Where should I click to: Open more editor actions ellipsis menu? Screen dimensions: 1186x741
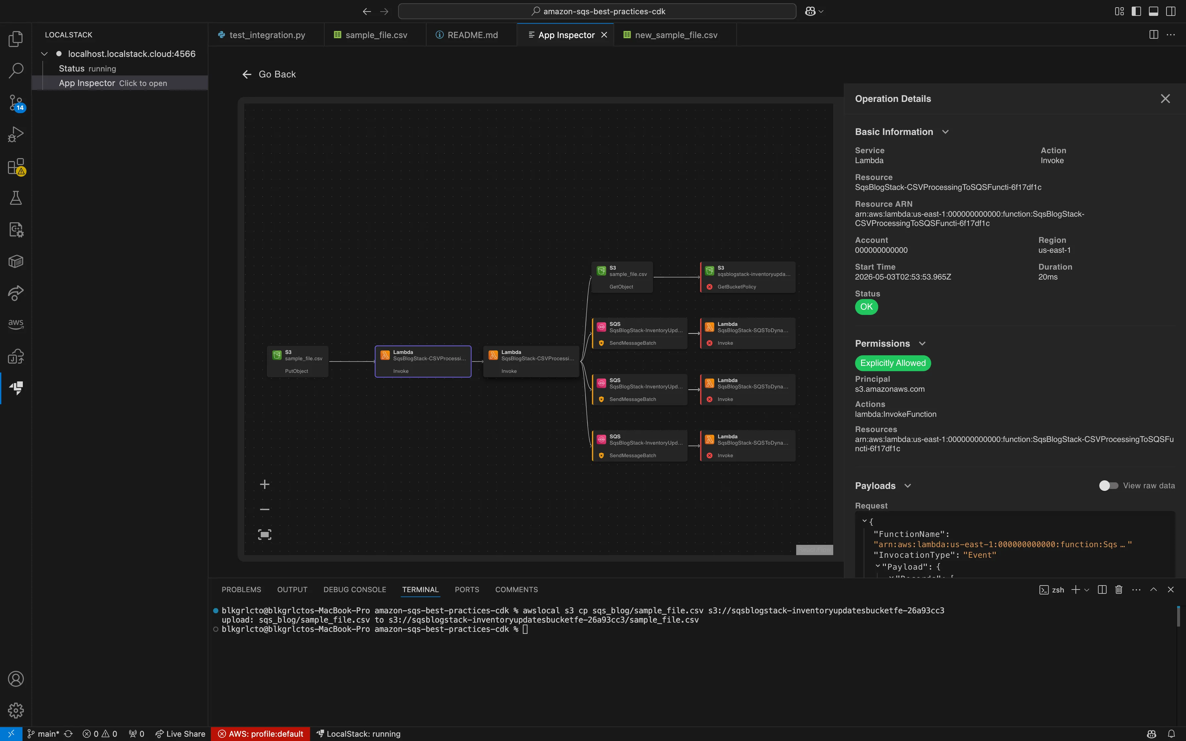coord(1171,35)
